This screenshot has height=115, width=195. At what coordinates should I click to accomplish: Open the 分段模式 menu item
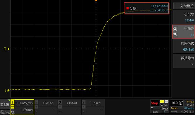[184, 6]
